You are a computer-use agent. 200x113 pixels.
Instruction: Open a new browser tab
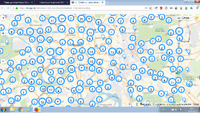pyautogui.click(x=108, y=3)
